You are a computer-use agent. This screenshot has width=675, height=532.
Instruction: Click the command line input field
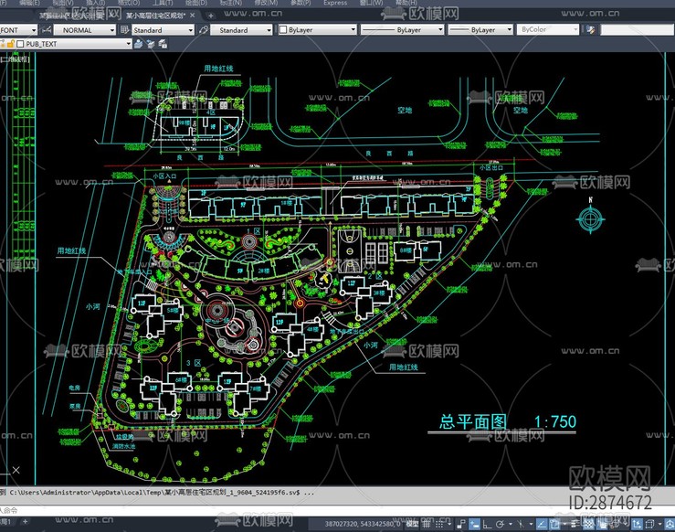(338, 510)
